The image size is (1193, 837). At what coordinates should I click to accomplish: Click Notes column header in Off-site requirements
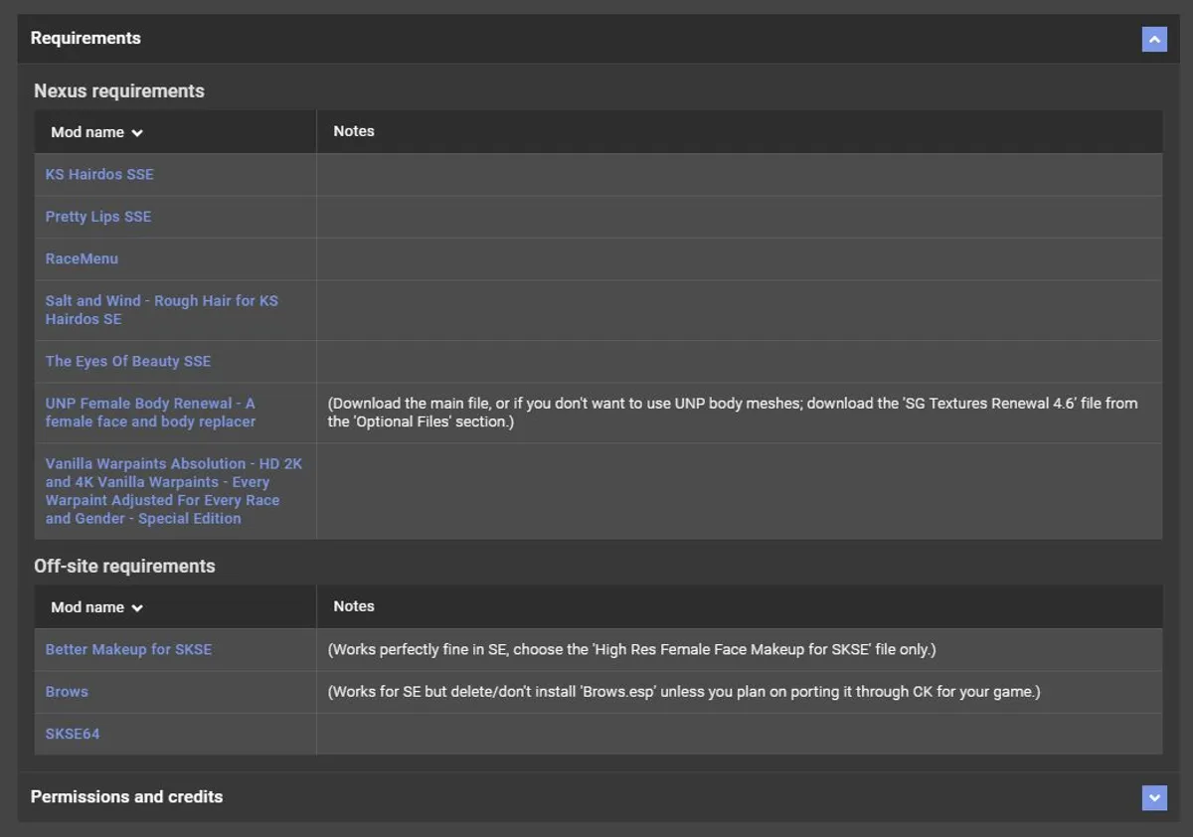(x=354, y=606)
